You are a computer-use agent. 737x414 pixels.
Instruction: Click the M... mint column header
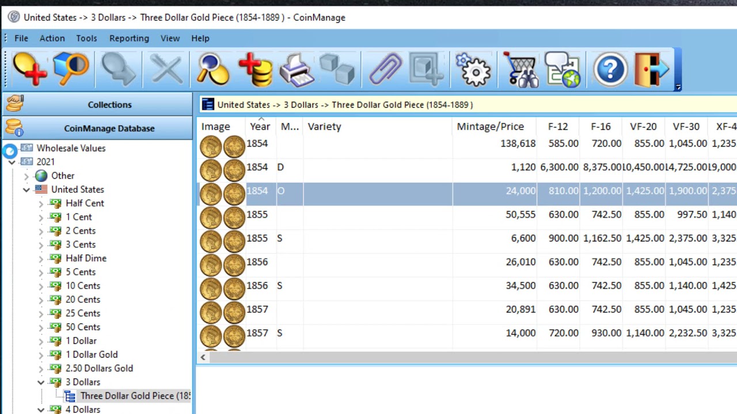tap(290, 126)
